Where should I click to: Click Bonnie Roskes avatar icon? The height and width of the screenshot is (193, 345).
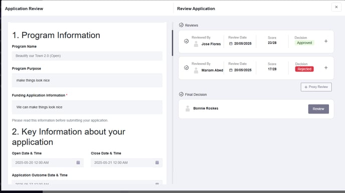coord(188,108)
